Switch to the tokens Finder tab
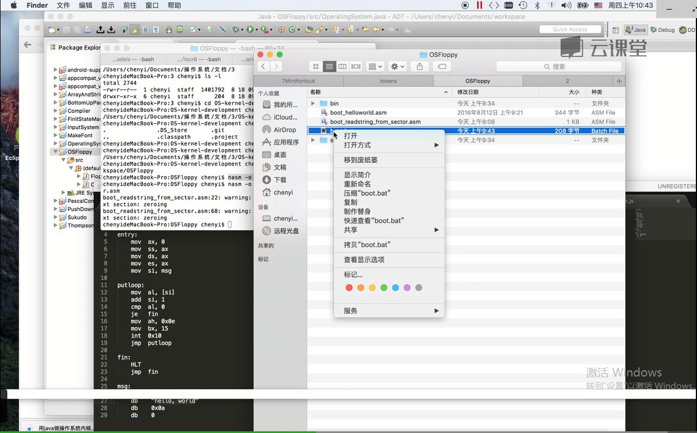The image size is (697, 433). 388,81
